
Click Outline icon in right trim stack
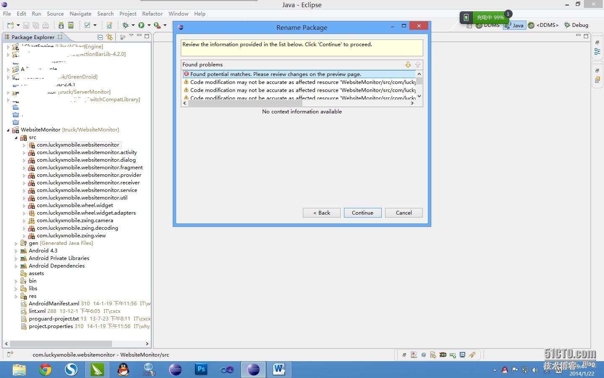tap(597, 52)
